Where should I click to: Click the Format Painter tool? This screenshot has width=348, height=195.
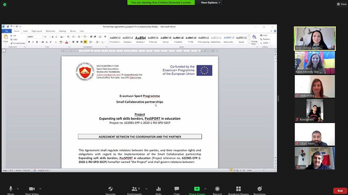click(18, 43)
